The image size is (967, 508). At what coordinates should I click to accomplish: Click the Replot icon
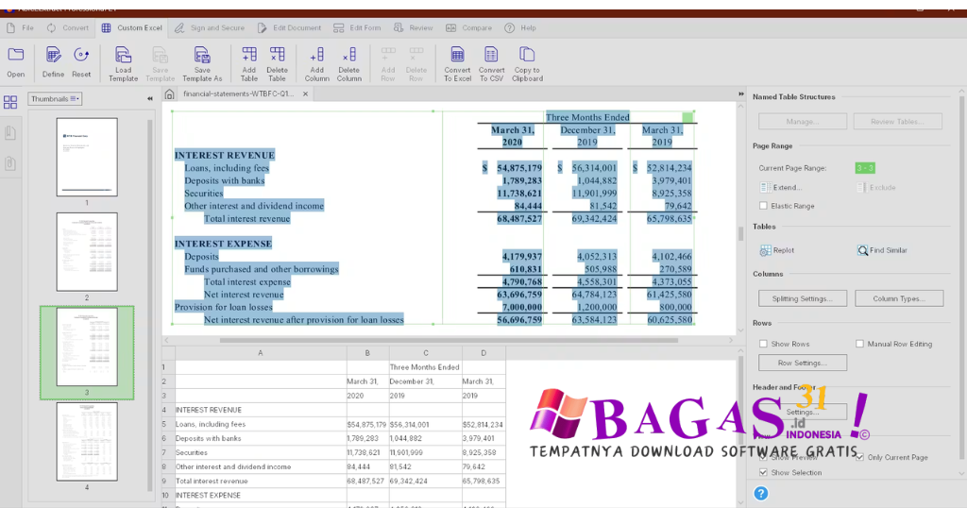point(765,250)
